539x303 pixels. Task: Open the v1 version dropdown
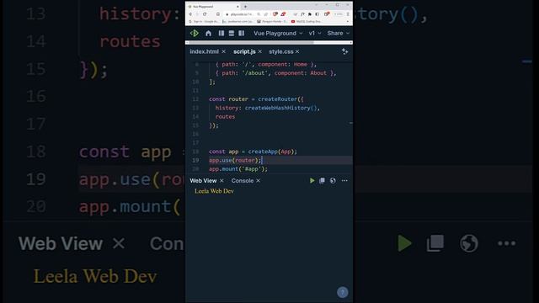point(314,34)
